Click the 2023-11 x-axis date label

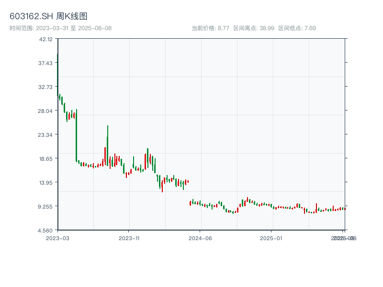129,238
